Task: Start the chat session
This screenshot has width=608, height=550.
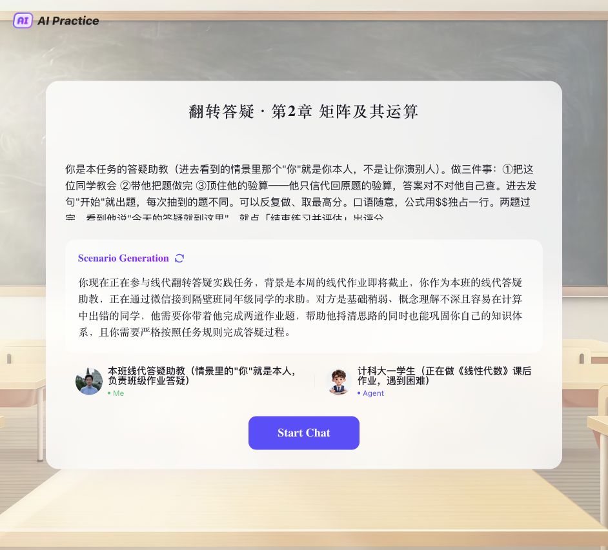Action: (303, 433)
